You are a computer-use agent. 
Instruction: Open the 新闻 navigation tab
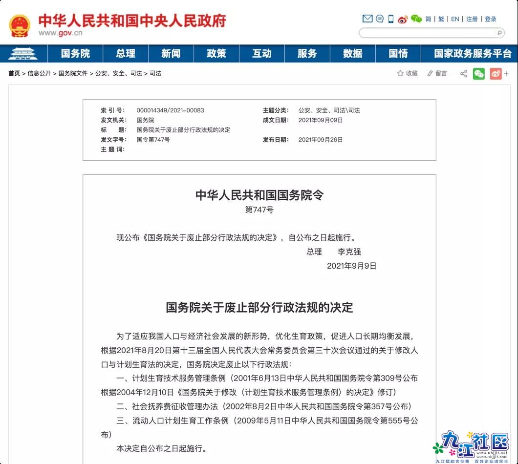[171, 54]
